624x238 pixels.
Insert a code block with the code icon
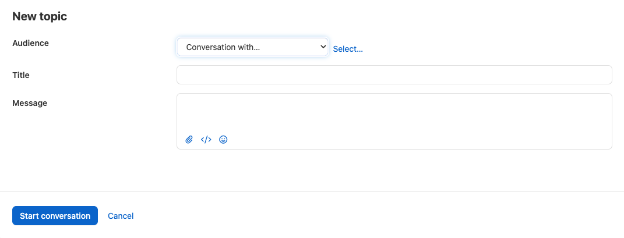206,140
